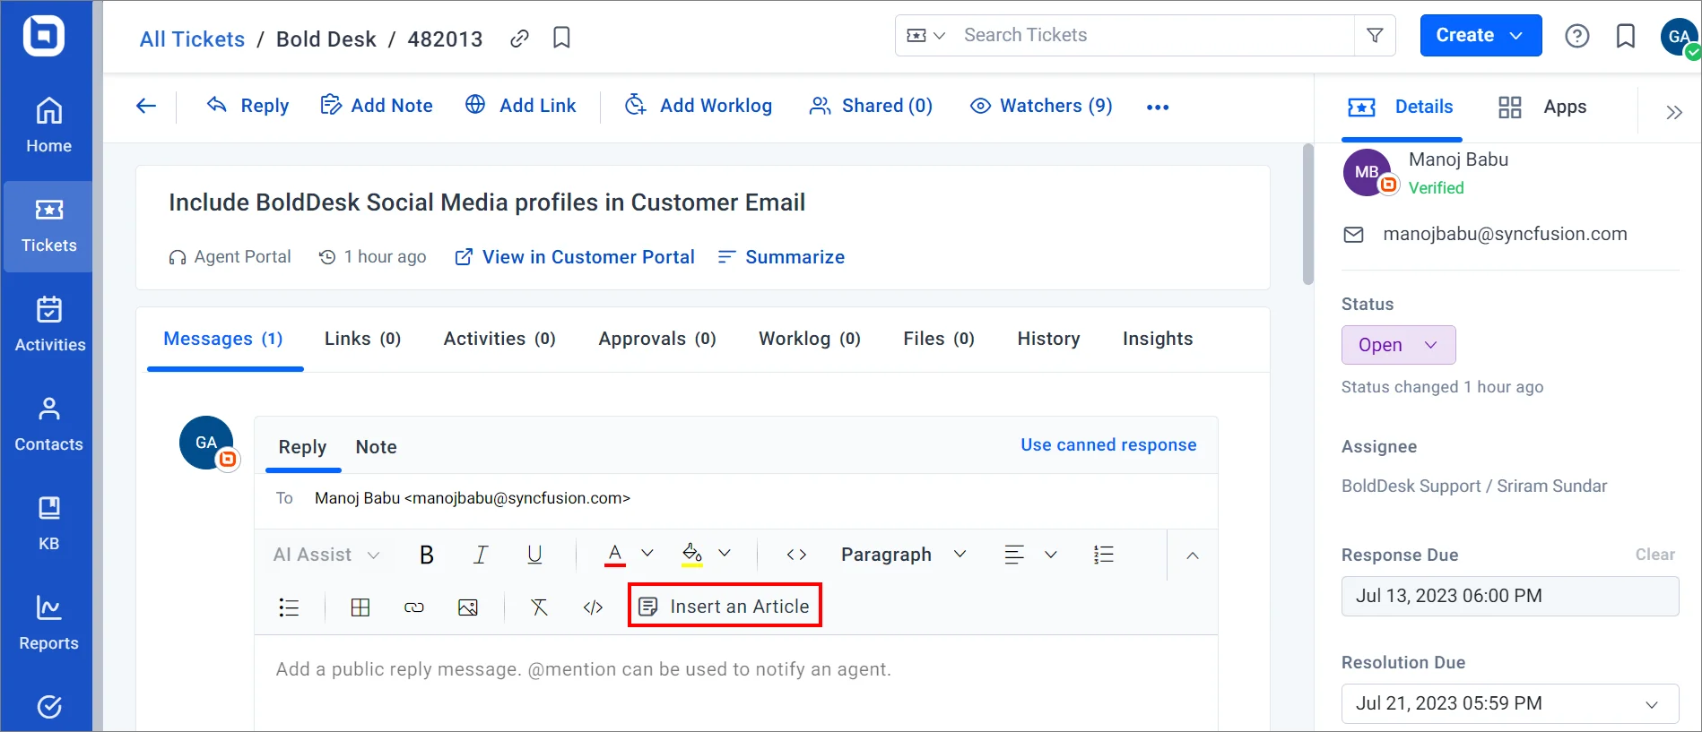The image size is (1702, 732).
Task: Toggle source code view icon
Action: pyautogui.click(x=593, y=607)
